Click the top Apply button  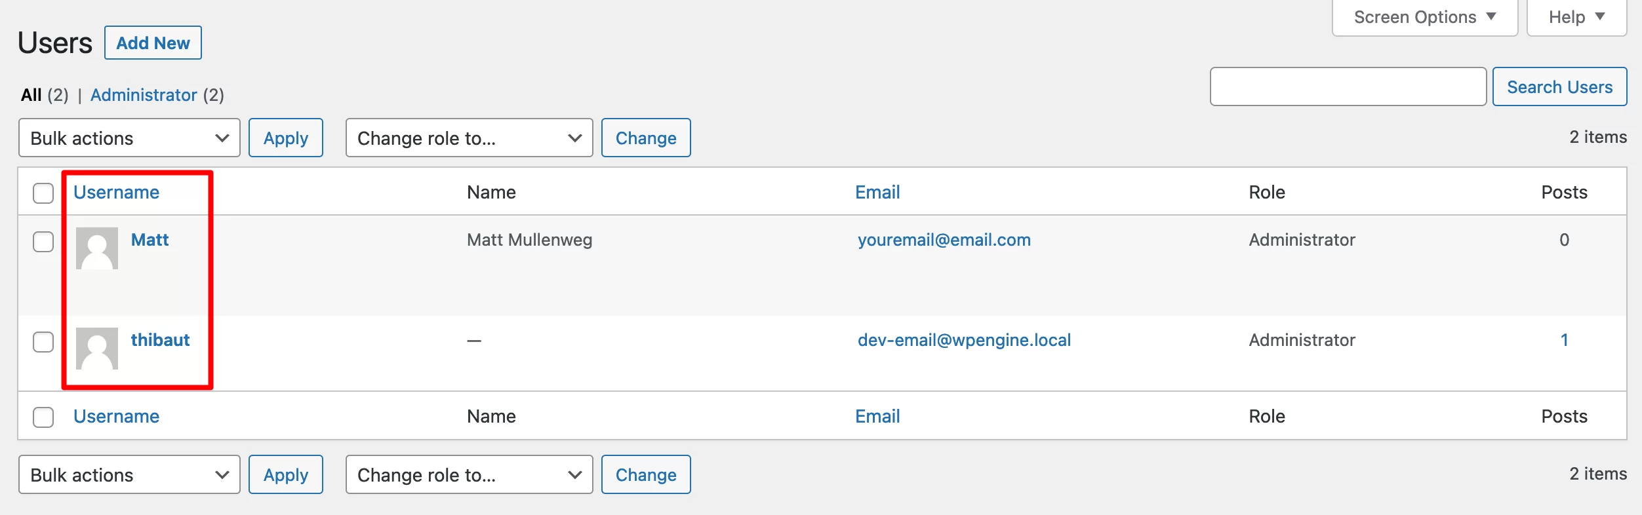pos(285,138)
